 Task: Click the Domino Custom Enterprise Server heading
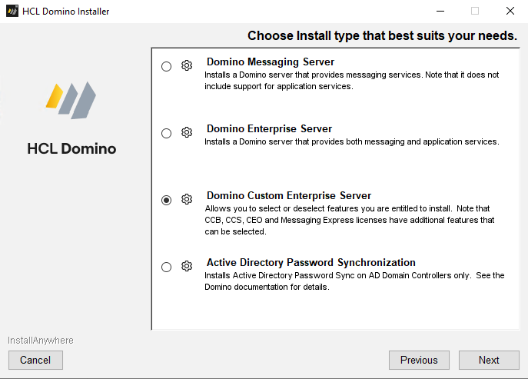(x=289, y=196)
